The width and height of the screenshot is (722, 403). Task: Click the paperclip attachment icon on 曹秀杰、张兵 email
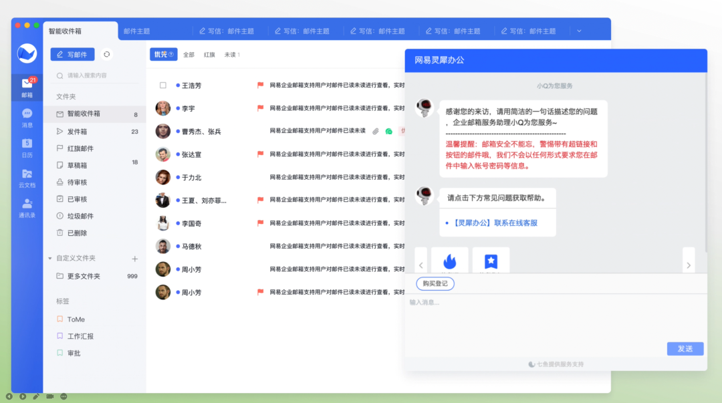374,131
